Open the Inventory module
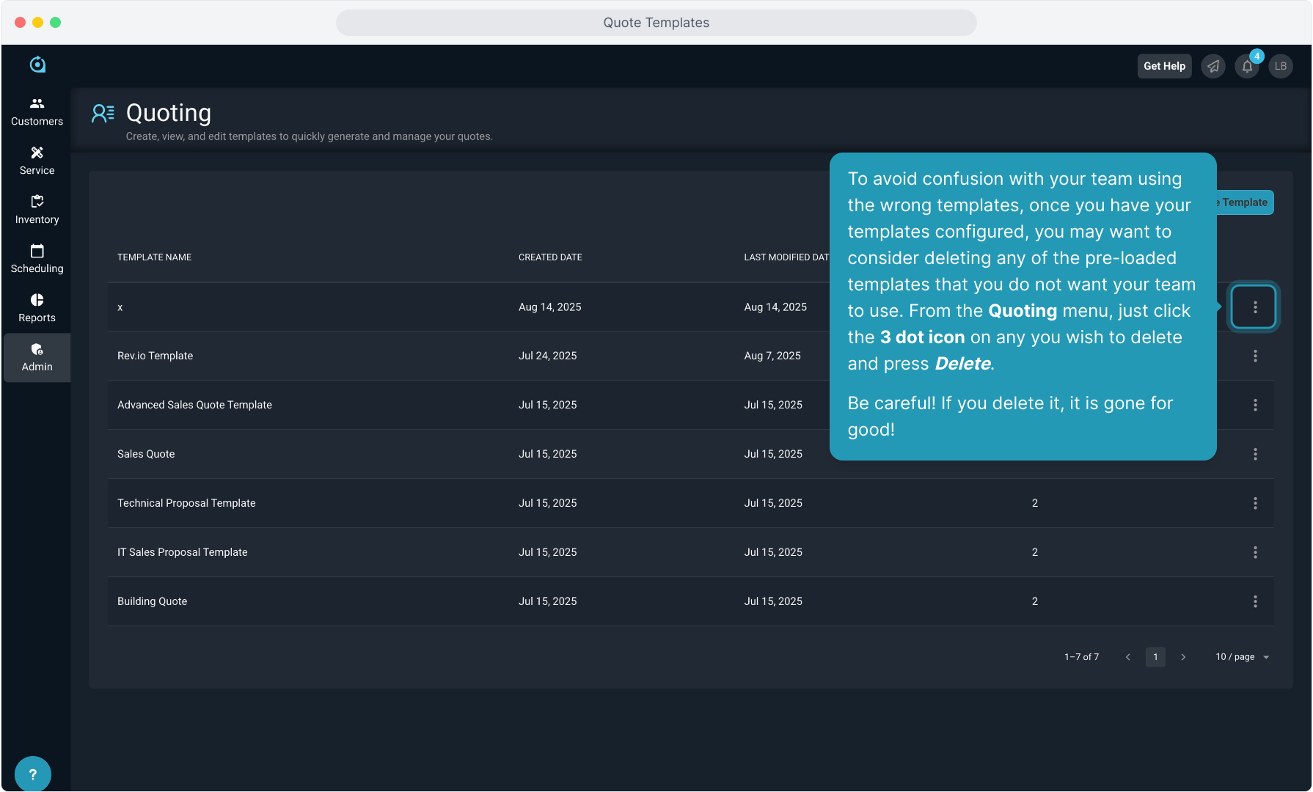This screenshot has height=792, width=1313. tap(37, 210)
